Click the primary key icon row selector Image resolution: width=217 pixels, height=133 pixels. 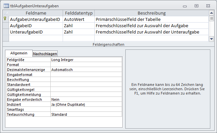click(5, 19)
